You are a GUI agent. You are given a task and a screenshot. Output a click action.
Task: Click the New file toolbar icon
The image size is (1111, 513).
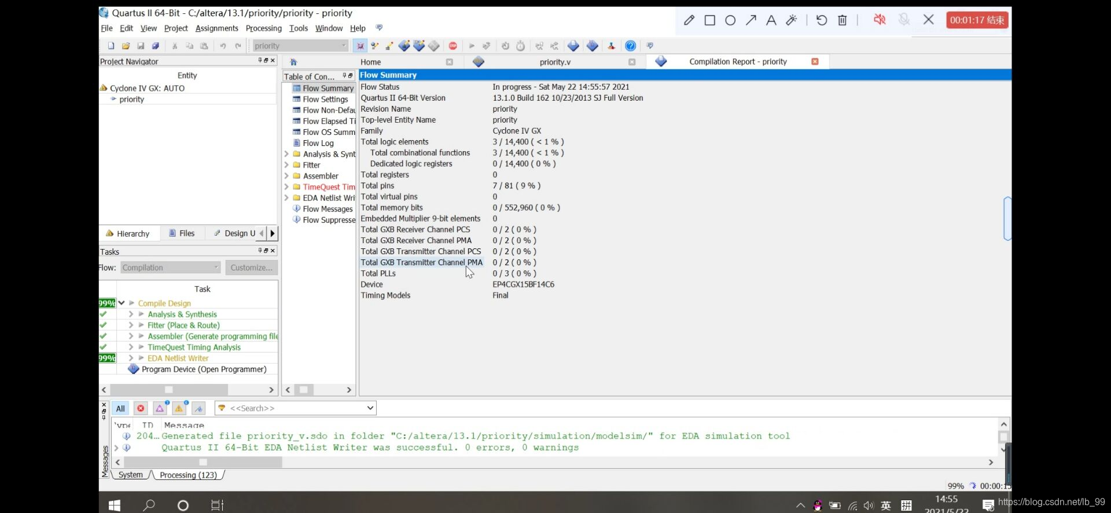coord(111,46)
